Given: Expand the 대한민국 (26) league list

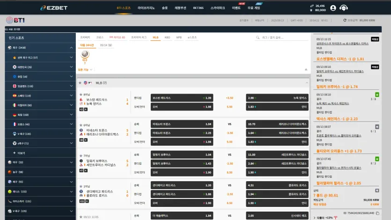Looking at the screenshot, I should click(x=71, y=67).
